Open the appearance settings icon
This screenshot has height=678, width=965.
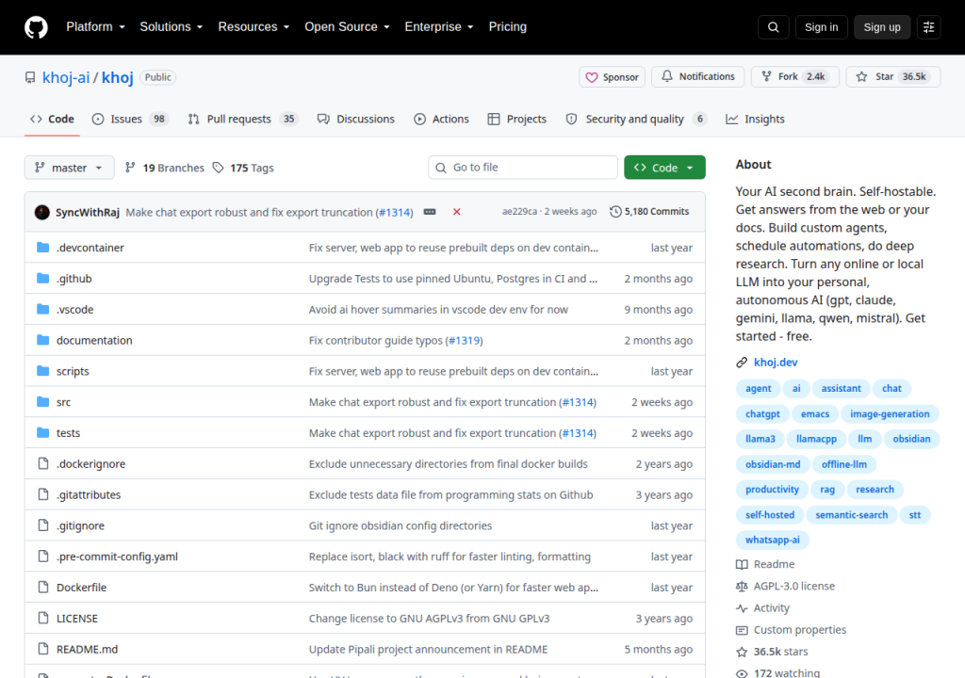click(928, 27)
